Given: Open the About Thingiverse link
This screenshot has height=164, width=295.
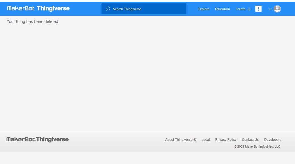Looking at the screenshot, I should (x=181, y=140).
